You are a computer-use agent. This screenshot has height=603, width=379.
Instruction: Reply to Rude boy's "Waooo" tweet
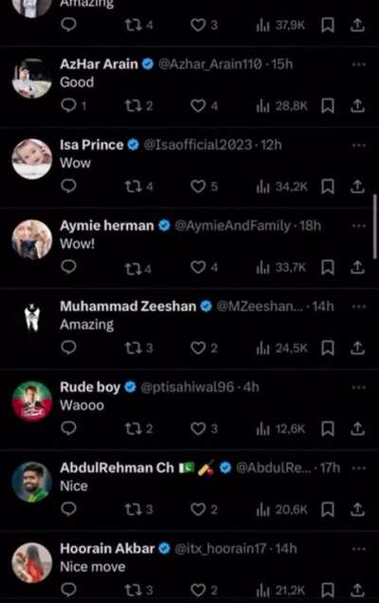(69, 428)
